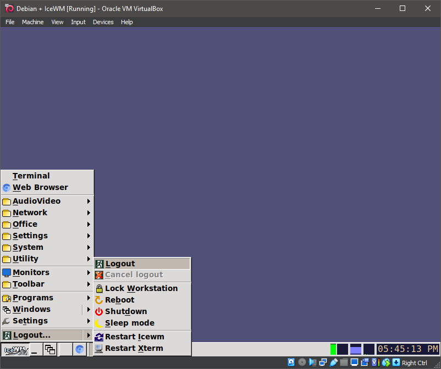The height and width of the screenshot is (369, 441).
Task: Click the Reboot arrow icon
Action: click(x=99, y=300)
